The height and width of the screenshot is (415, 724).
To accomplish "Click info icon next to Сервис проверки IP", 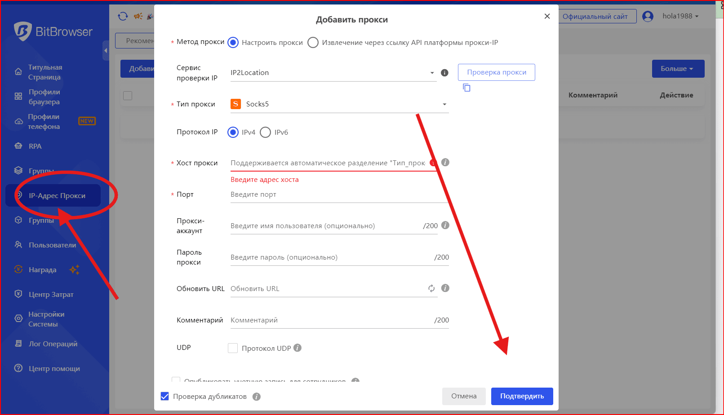I will (444, 73).
